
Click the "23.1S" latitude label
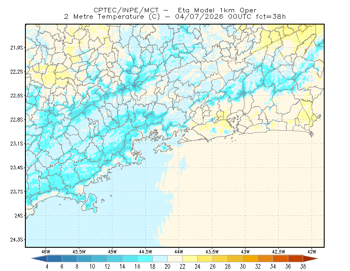(17, 143)
